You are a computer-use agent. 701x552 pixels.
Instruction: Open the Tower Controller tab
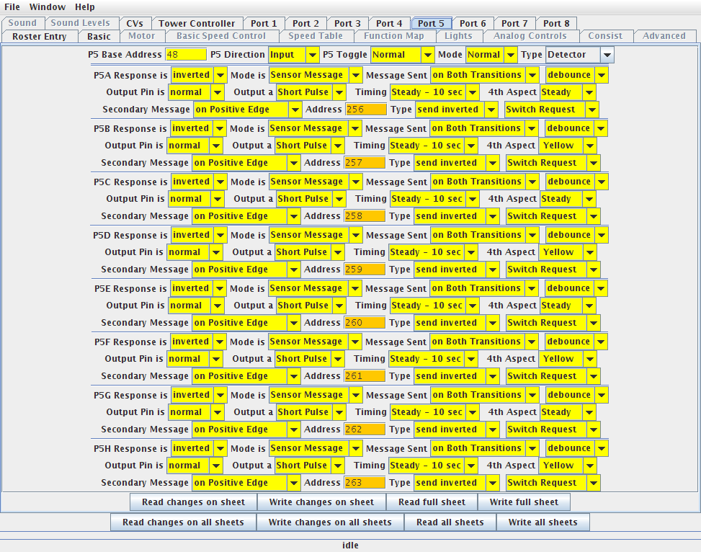197,23
